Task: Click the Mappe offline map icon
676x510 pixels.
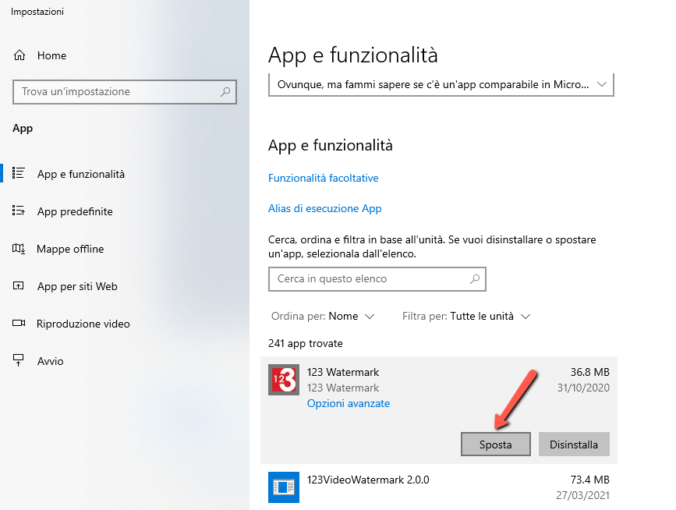Action: (19, 248)
